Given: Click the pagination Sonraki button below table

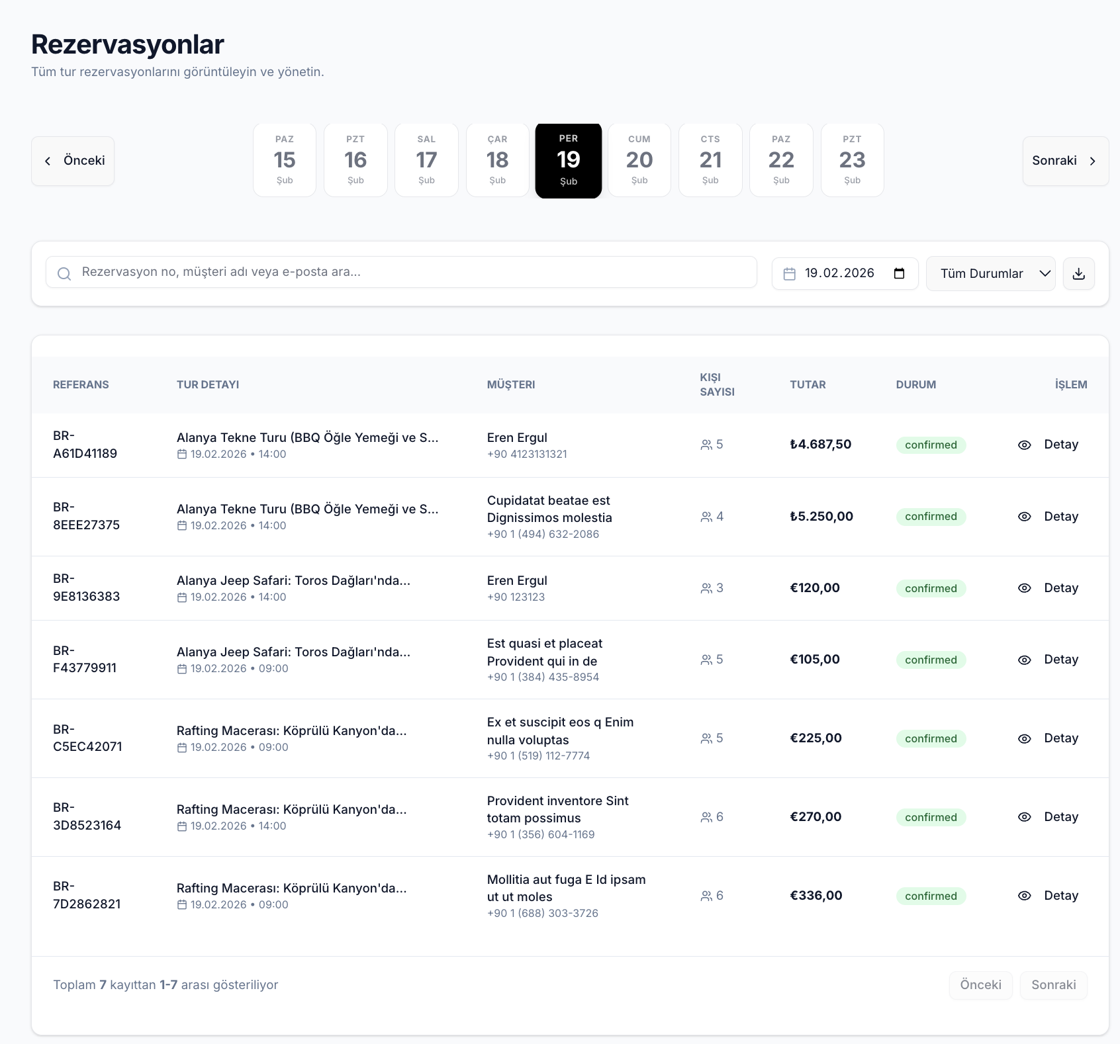Looking at the screenshot, I should click(1053, 985).
